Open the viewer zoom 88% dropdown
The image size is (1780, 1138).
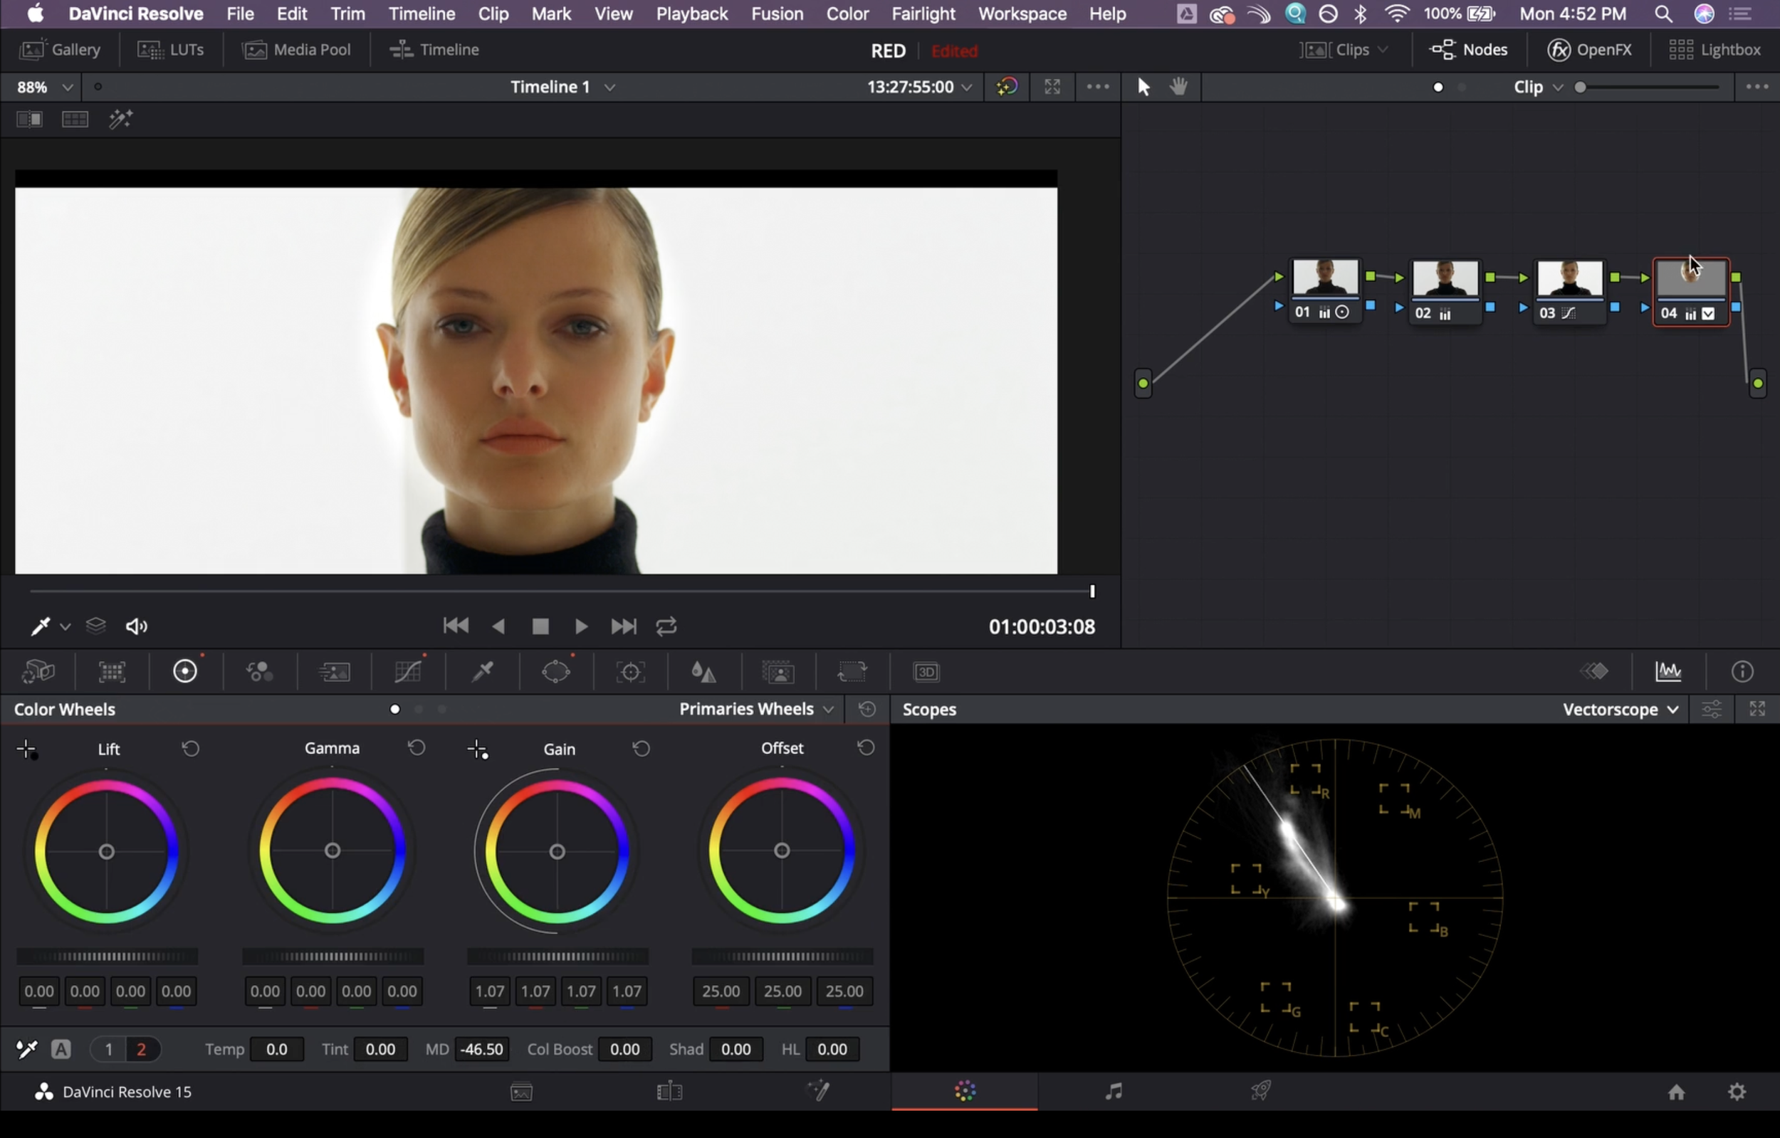click(44, 88)
